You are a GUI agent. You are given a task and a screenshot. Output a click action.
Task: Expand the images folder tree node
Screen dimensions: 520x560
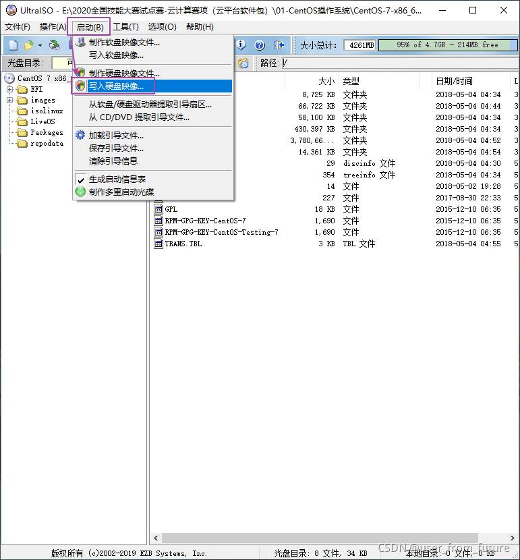(11, 100)
